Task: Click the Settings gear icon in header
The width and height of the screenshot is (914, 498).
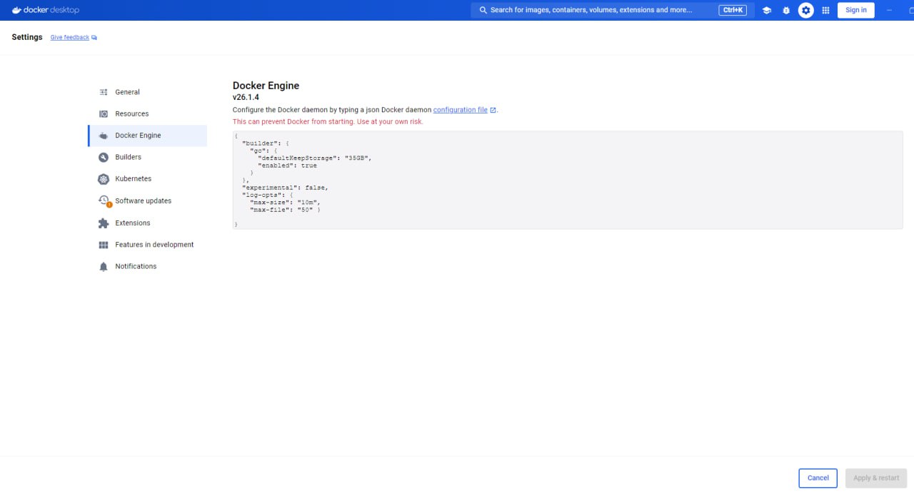Action: pos(806,10)
